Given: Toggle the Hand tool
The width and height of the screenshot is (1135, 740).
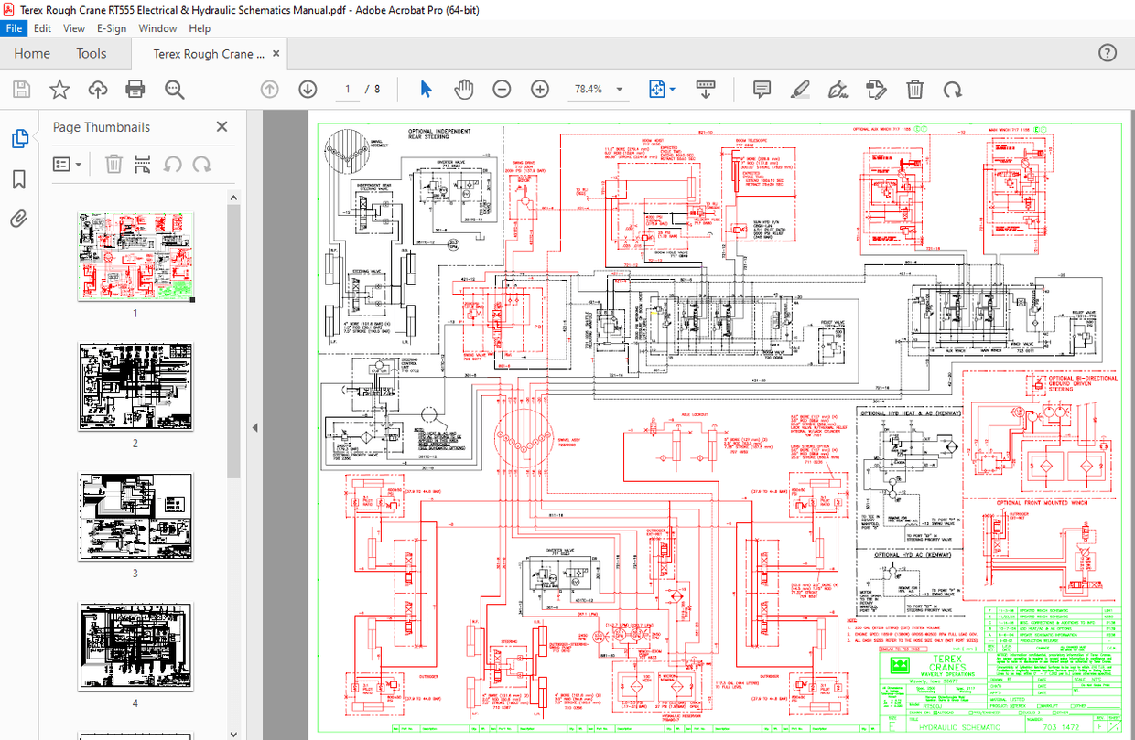Looking at the screenshot, I should [x=464, y=89].
